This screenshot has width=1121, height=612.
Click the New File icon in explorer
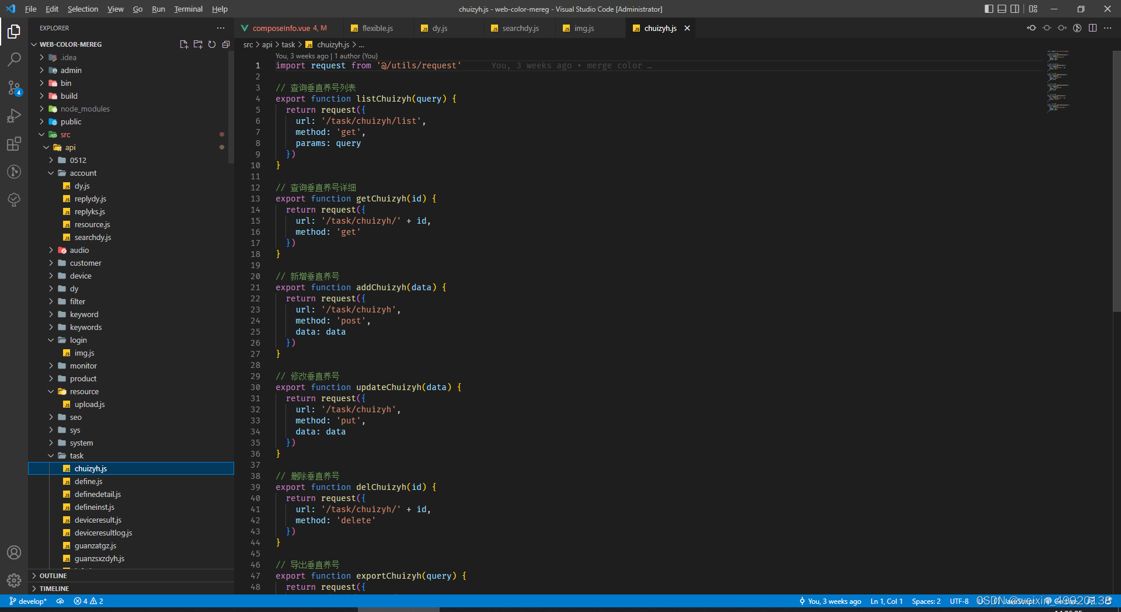[x=184, y=44]
